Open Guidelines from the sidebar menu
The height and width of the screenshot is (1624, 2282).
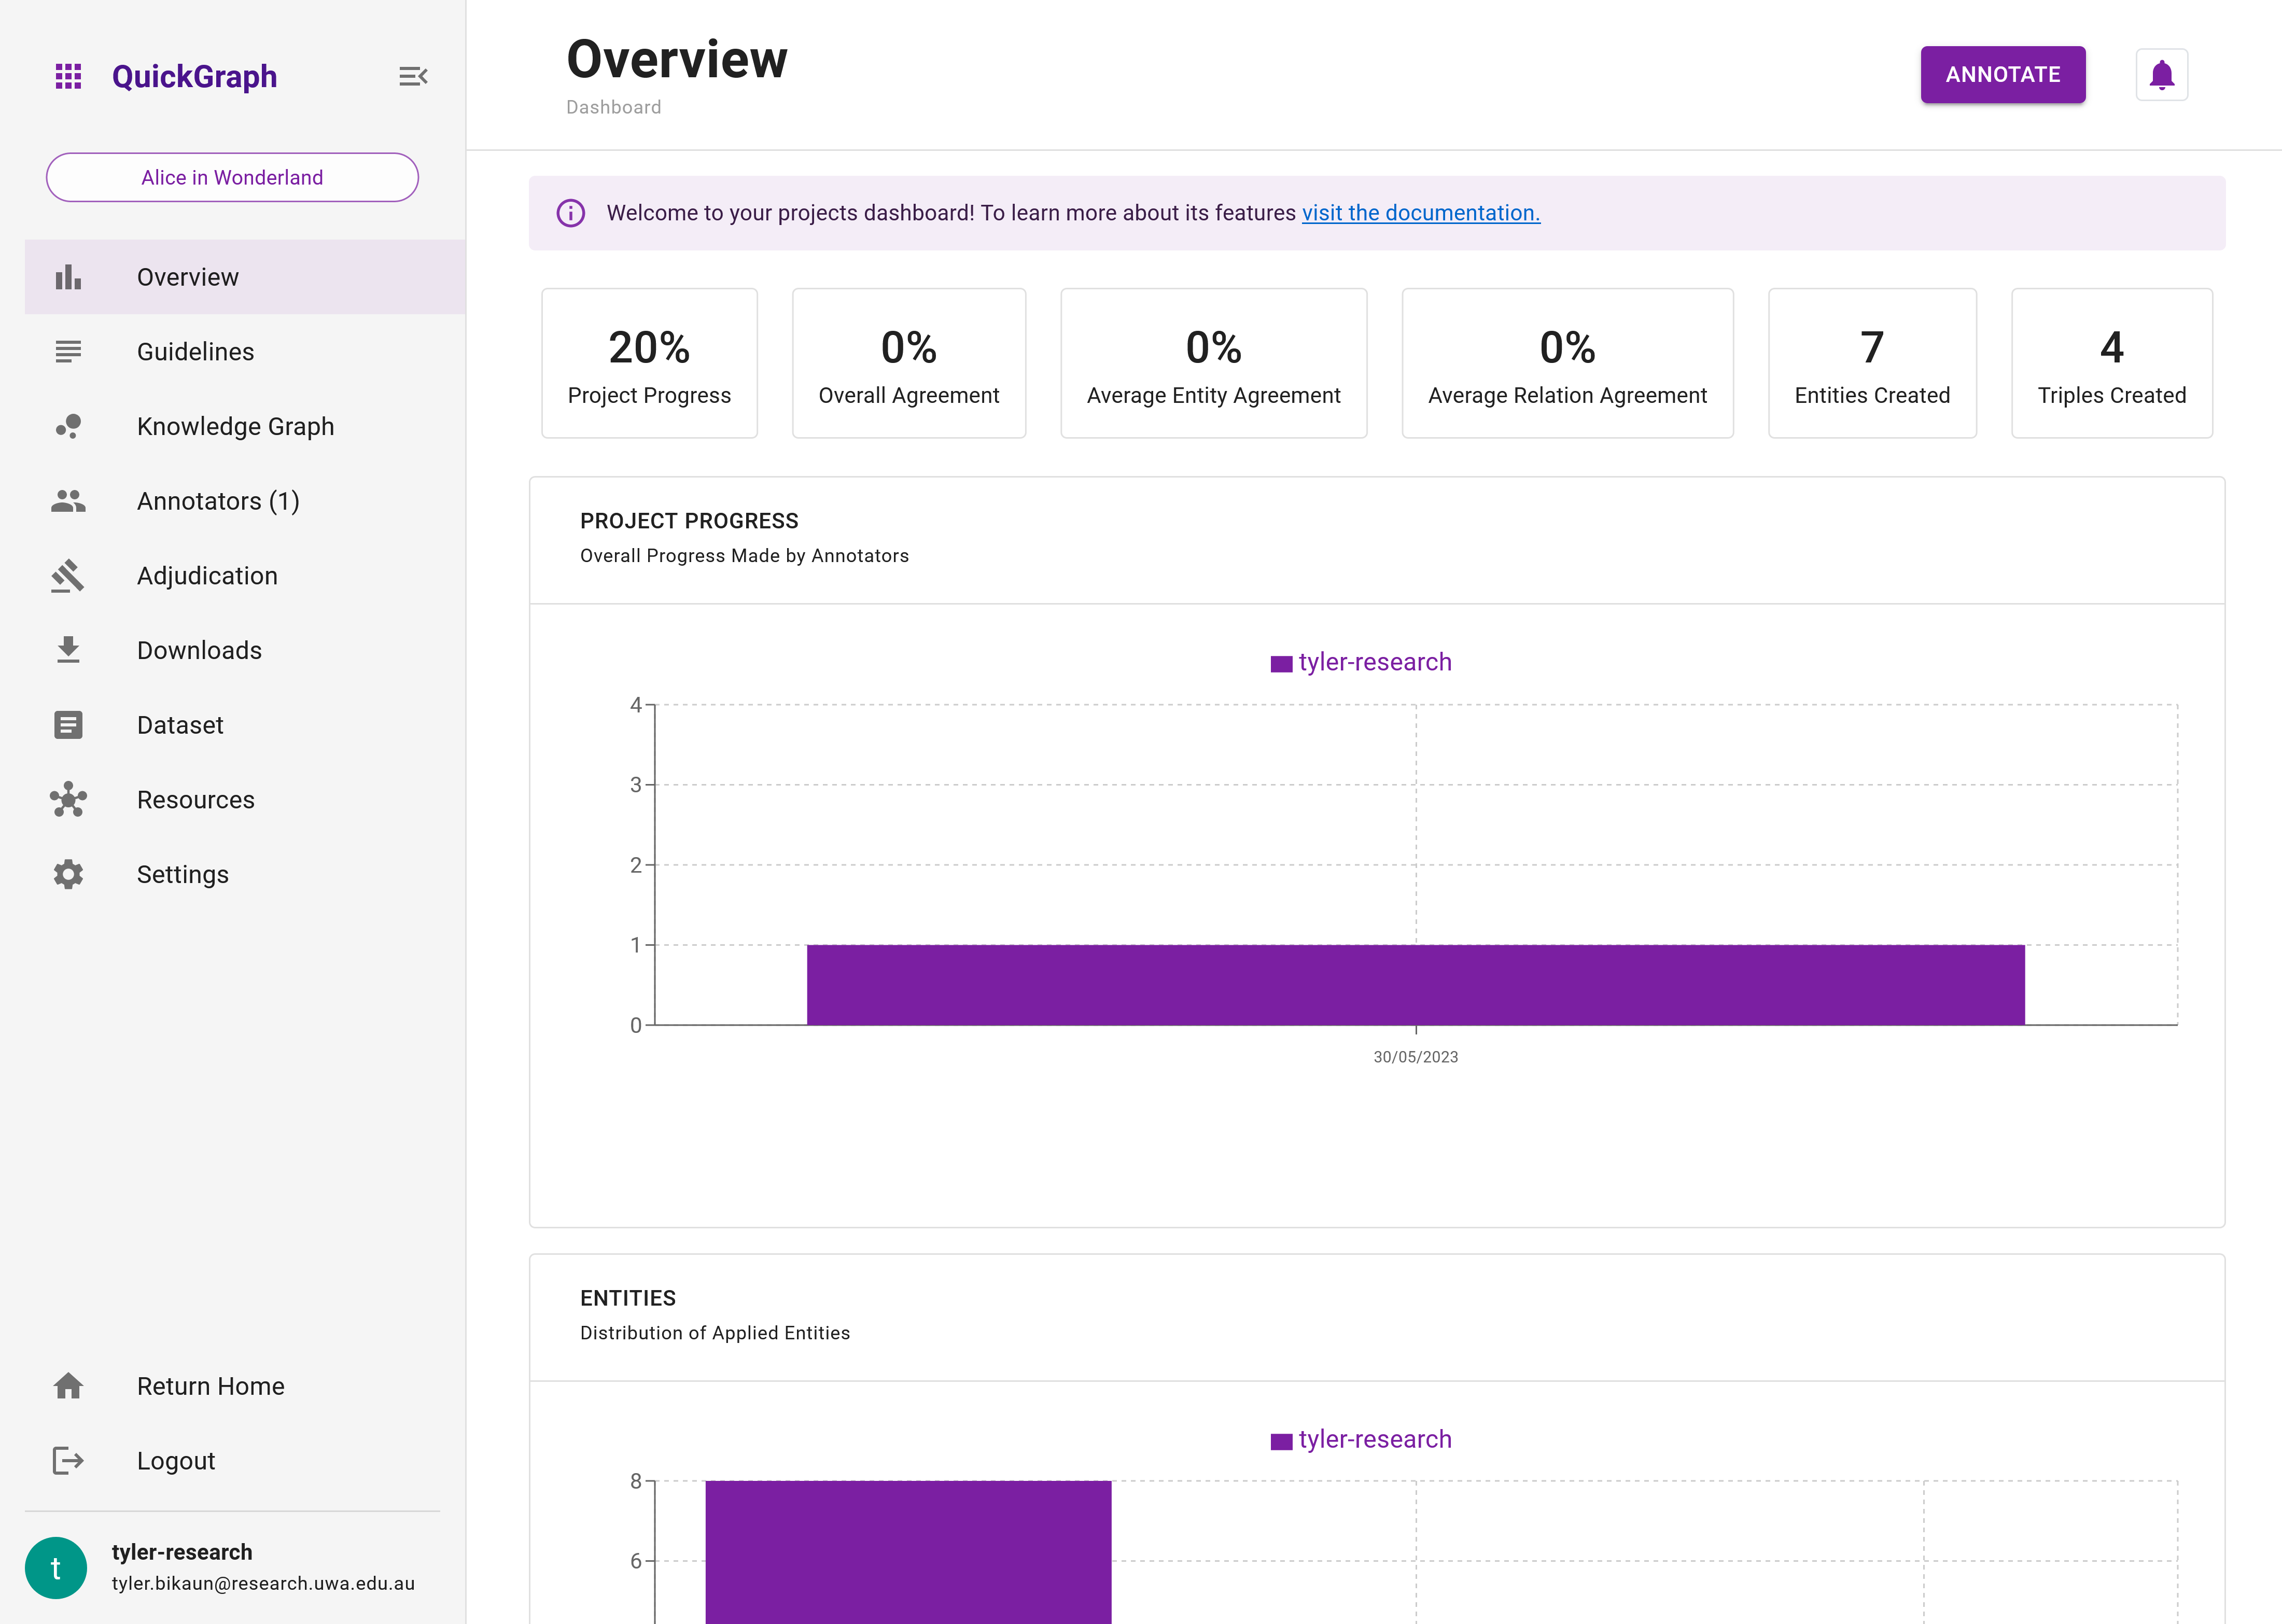pyautogui.click(x=195, y=351)
